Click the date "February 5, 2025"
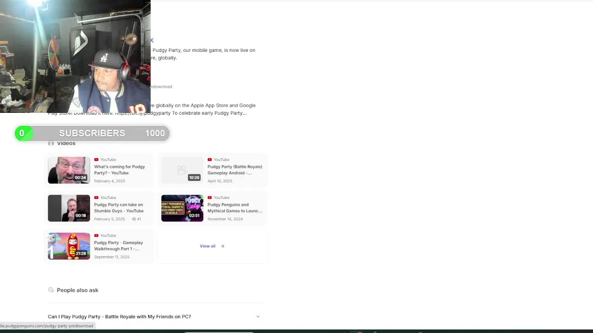This screenshot has width=593, height=333. click(109, 219)
